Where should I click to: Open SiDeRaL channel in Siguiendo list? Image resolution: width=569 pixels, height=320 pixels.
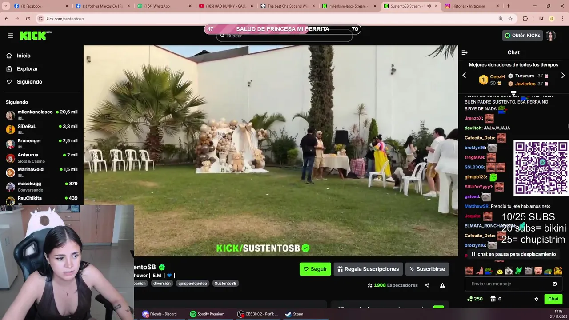tap(41, 129)
